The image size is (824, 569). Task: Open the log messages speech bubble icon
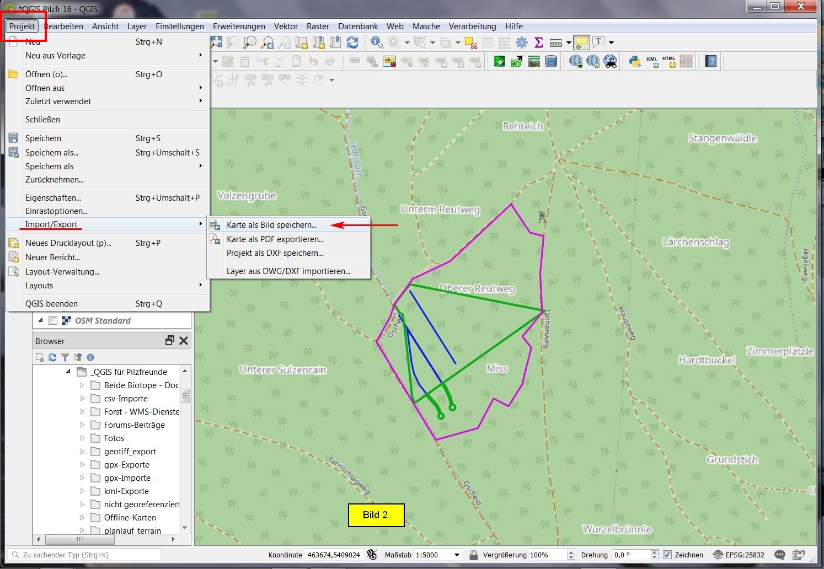(779, 555)
